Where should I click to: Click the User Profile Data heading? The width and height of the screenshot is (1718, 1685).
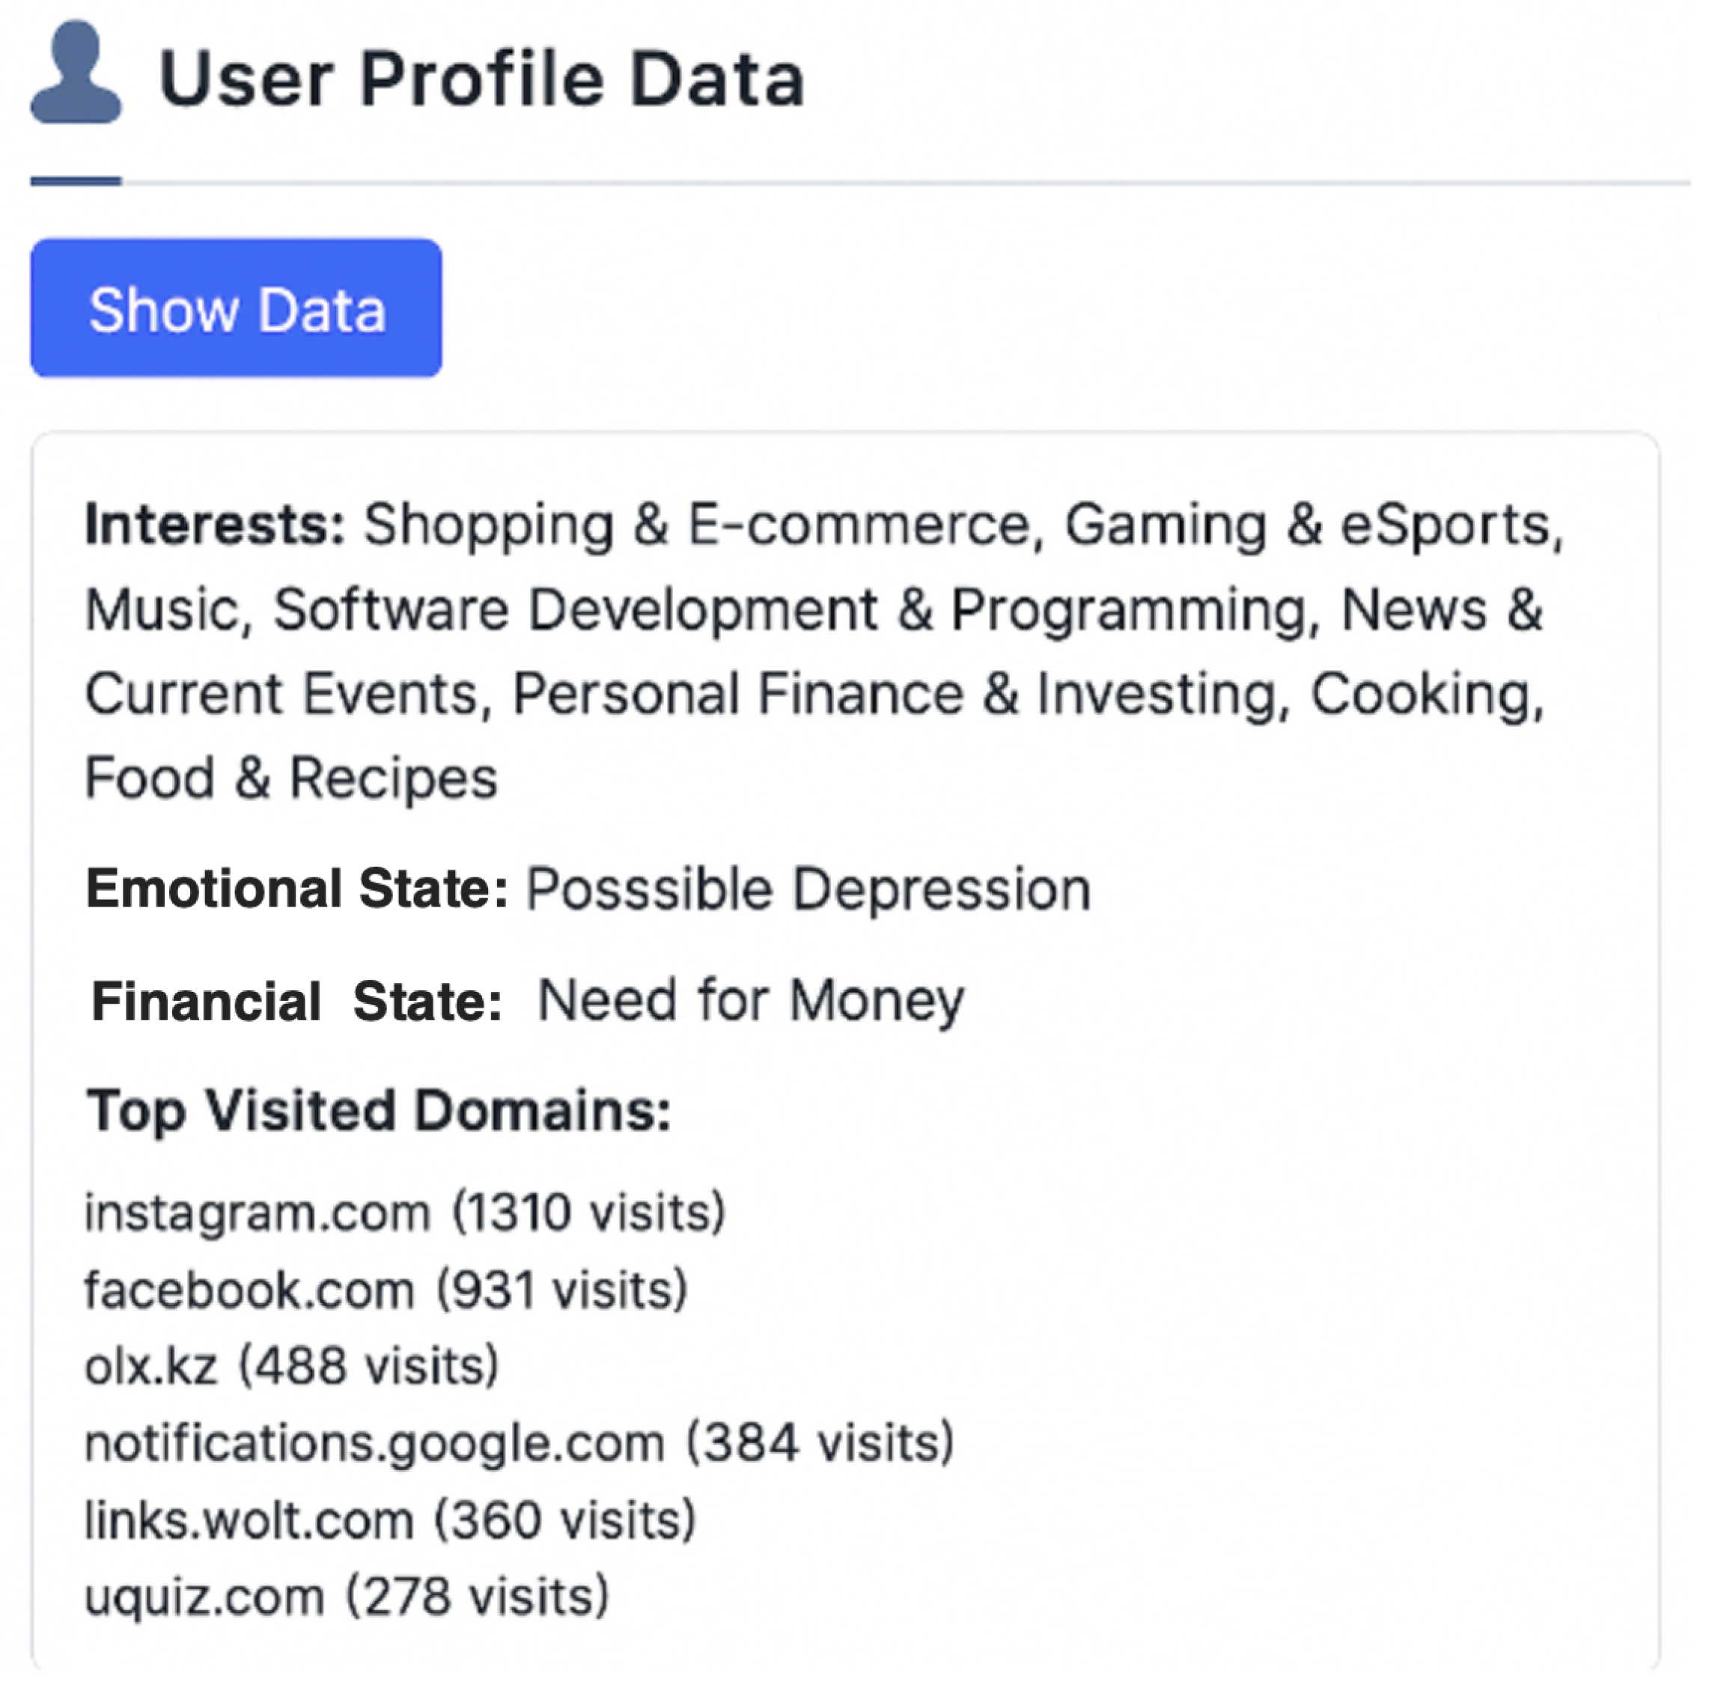tap(481, 79)
